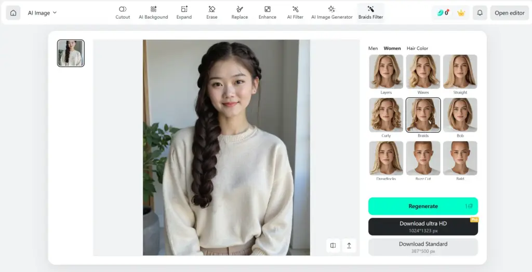Select the Erase tool
The width and height of the screenshot is (532, 272).
[212, 13]
